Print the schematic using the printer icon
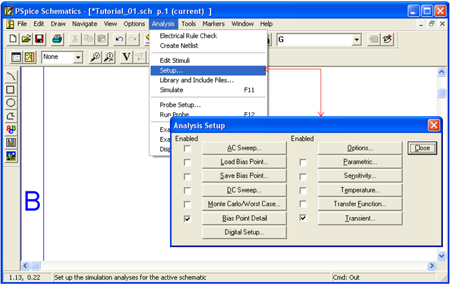Screen dimensions: 450x285 pos(57,39)
